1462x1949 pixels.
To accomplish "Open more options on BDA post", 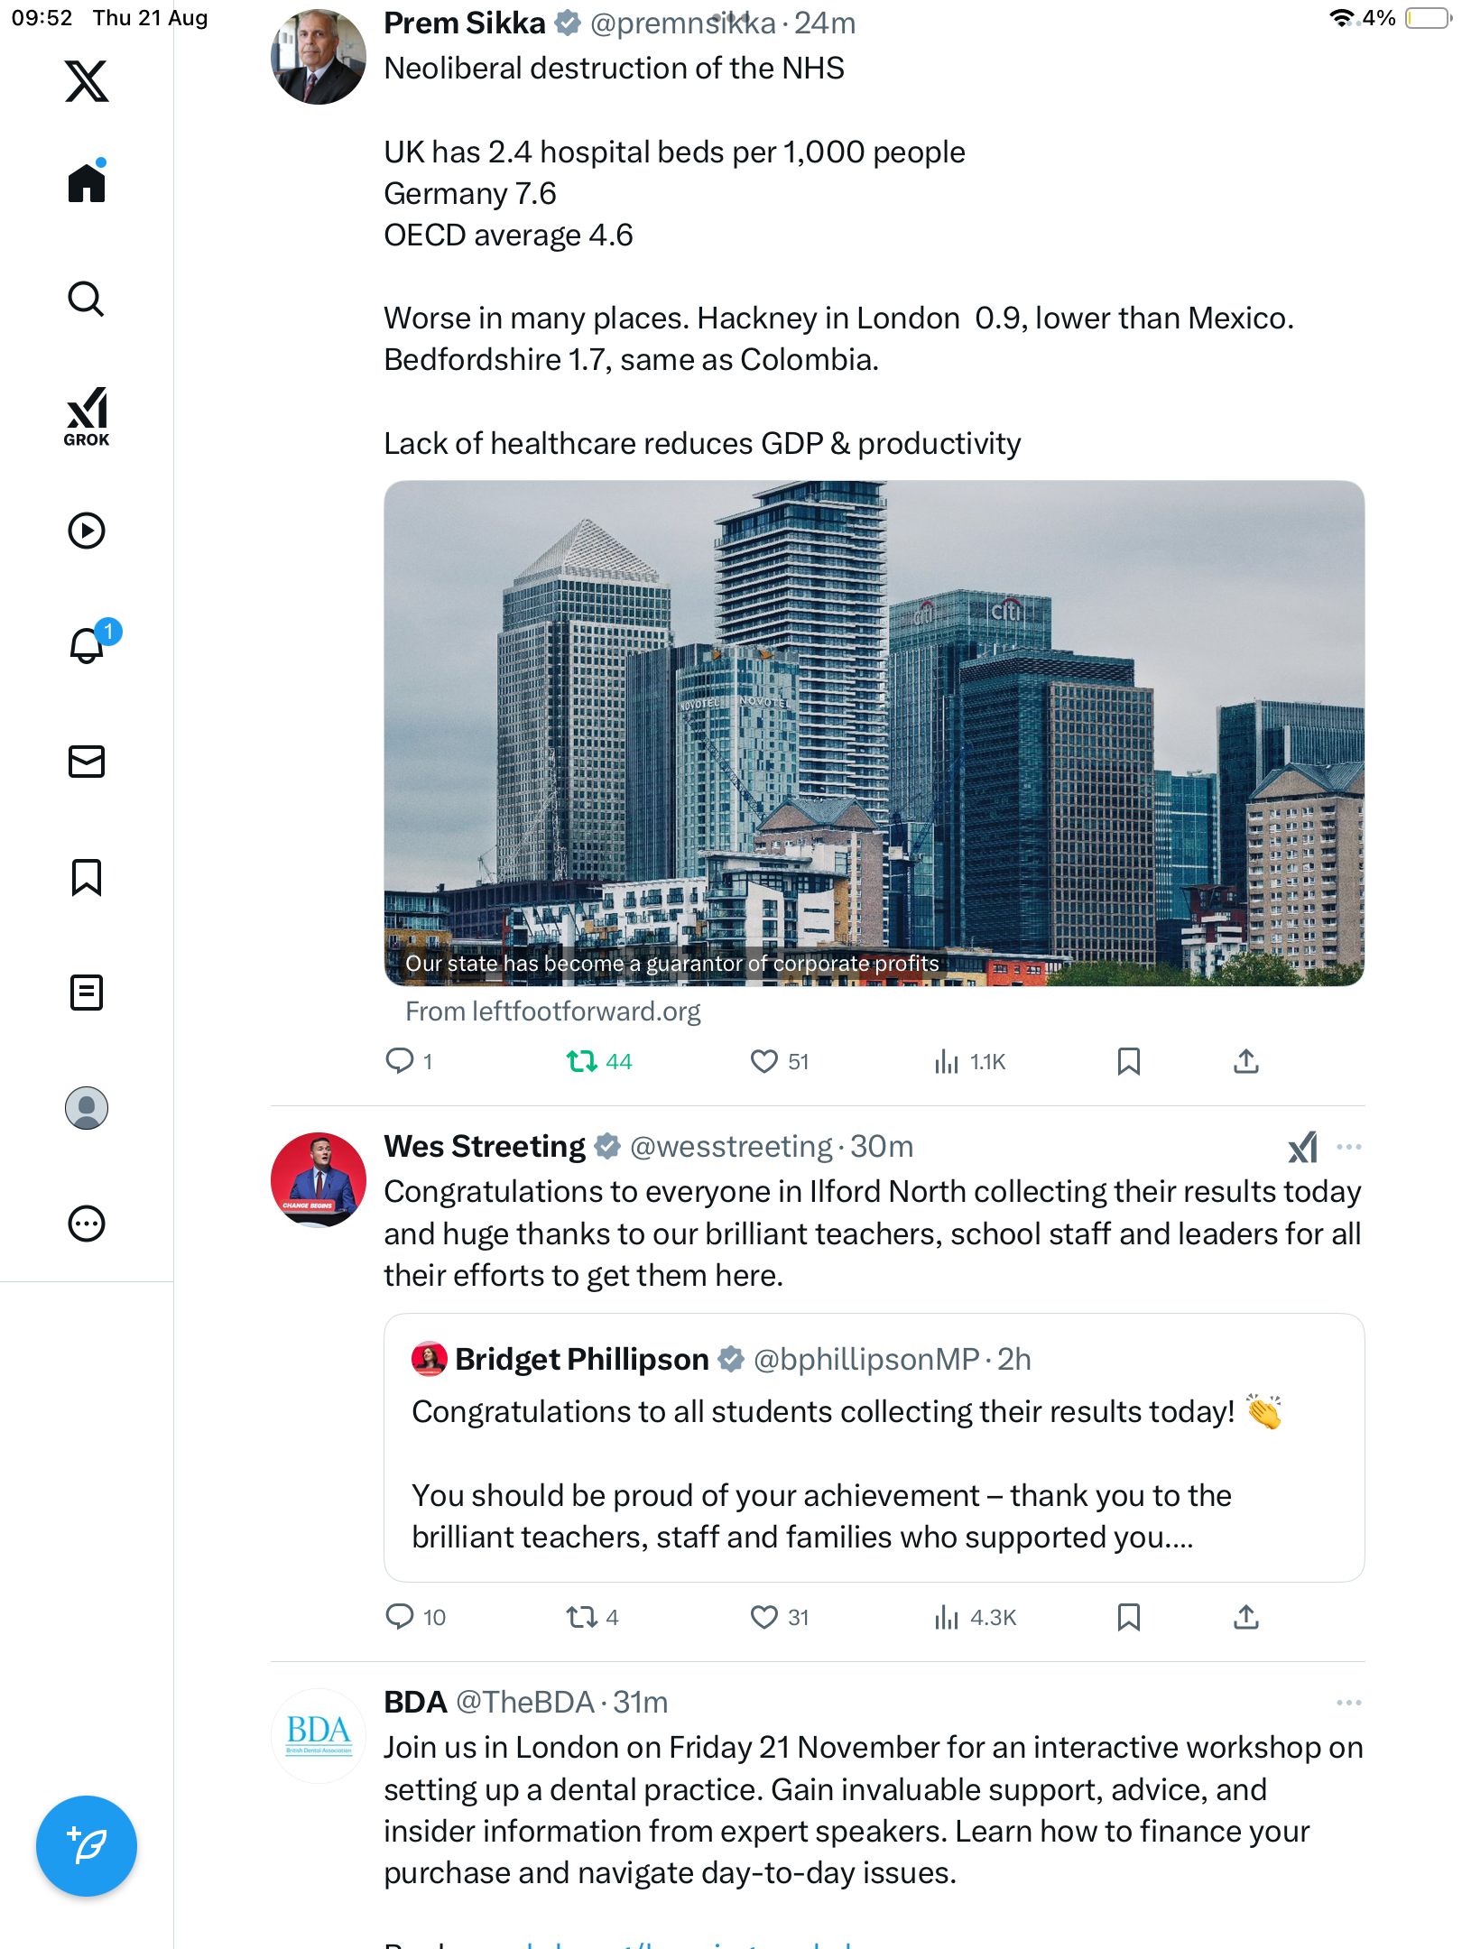I will (x=1348, y=1703).
